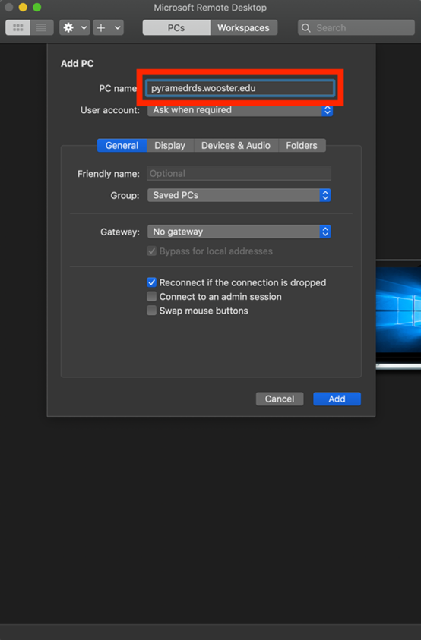This screenshot has height=640, width=421.
Task: Open the settings gear menu
Action: (x=68, y=28)
